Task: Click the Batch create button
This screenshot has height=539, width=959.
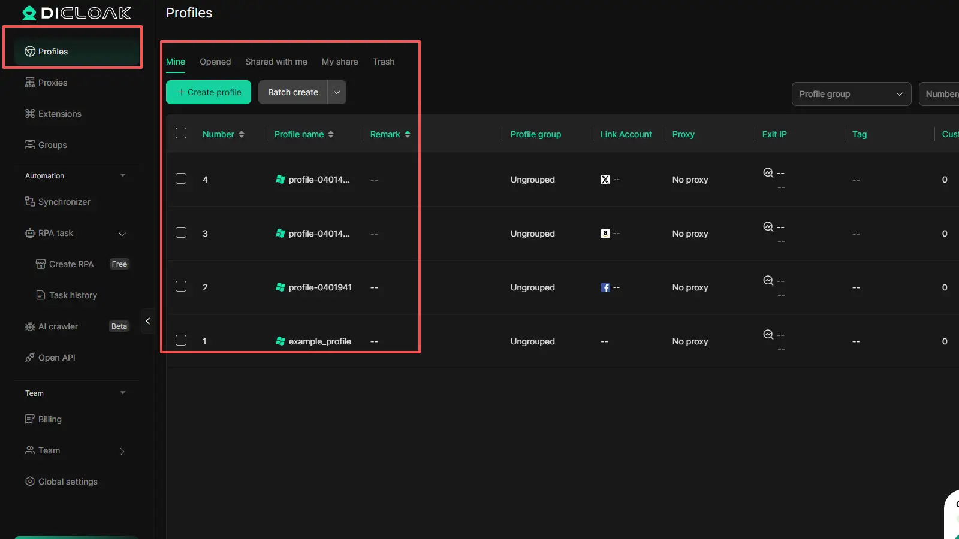Action: (293, 92)
